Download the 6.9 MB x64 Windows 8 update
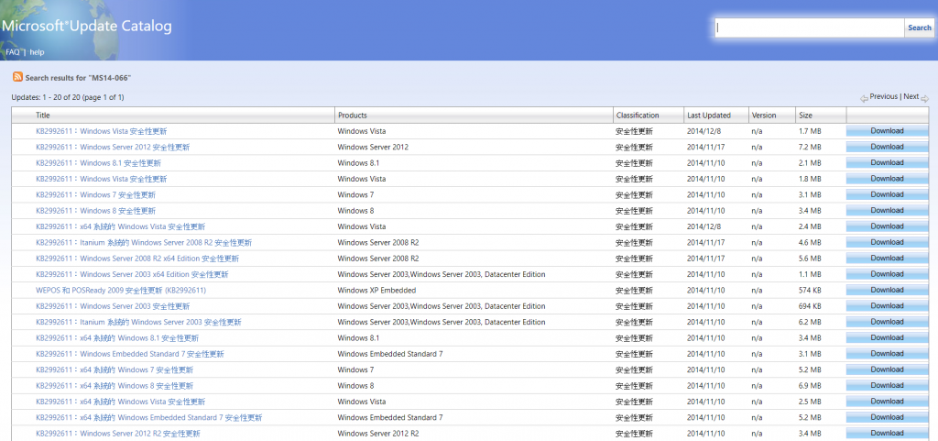Image resolution: width=938 pixels, height=441 pixels. (x=887, y=385)
